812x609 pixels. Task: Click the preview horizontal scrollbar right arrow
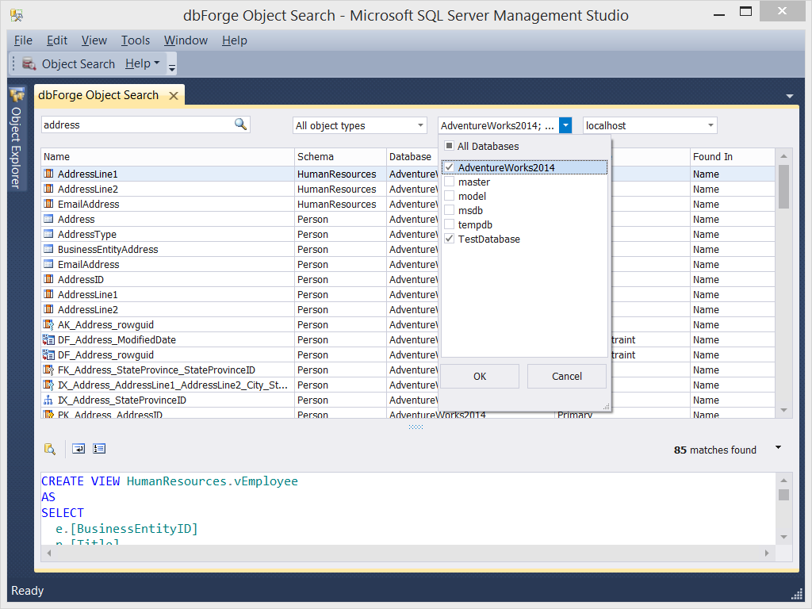coord(767,553)
